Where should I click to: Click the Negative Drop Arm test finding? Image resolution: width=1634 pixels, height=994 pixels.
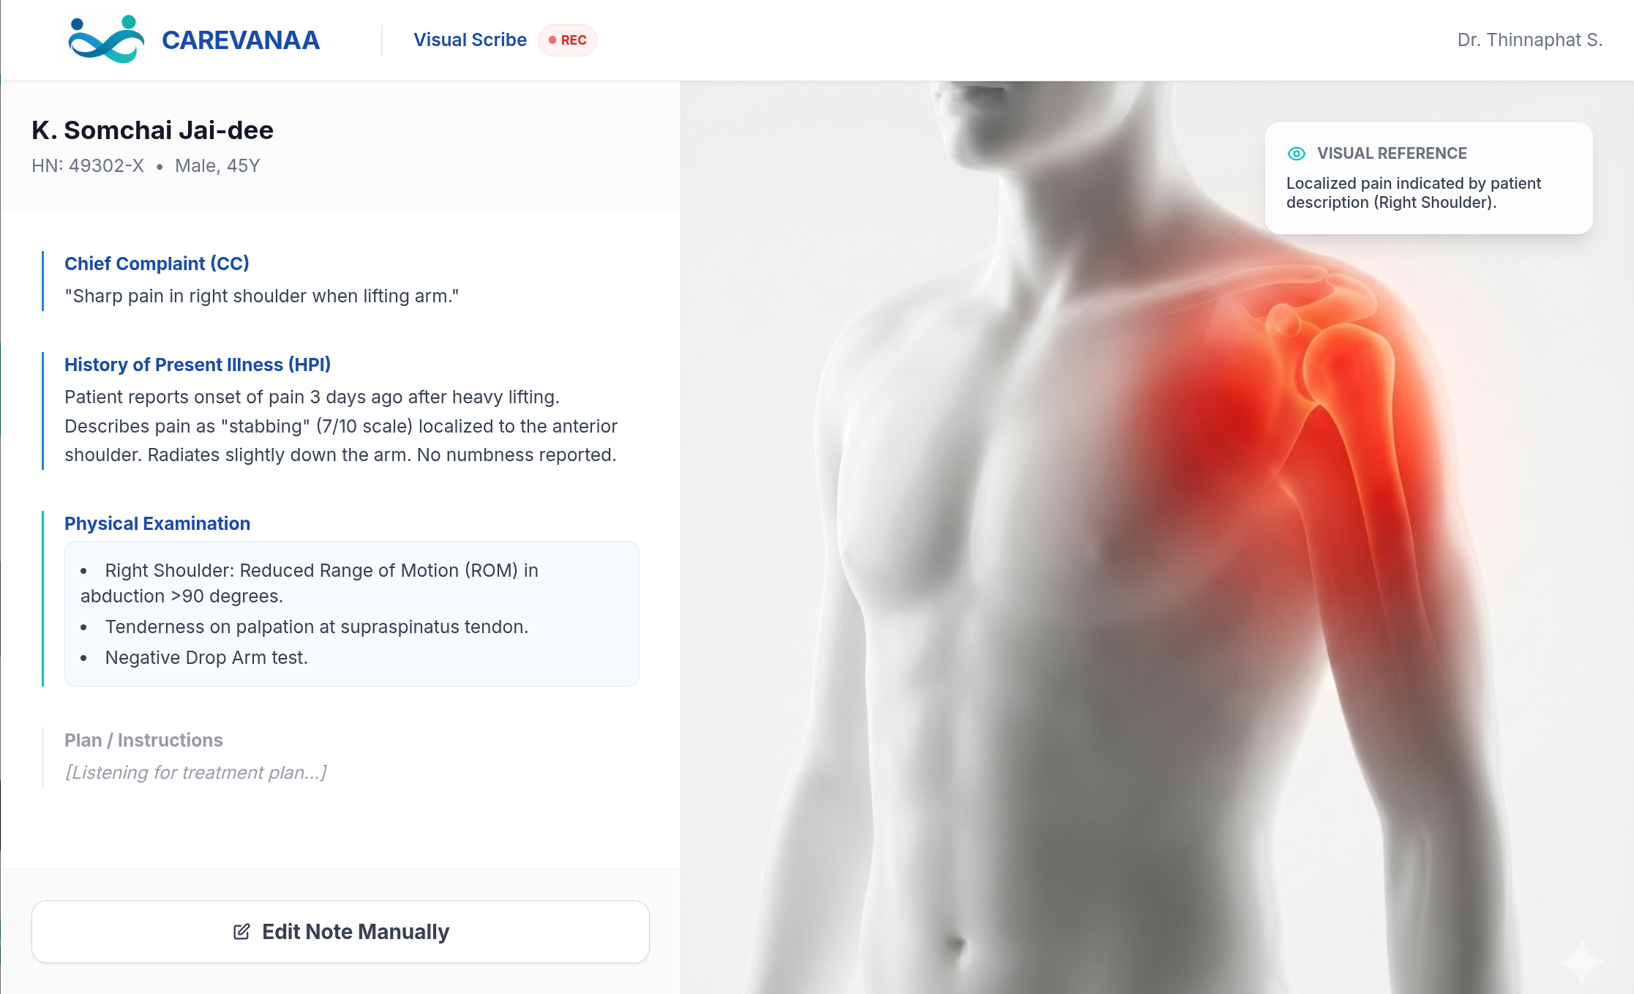coord(206,657)
